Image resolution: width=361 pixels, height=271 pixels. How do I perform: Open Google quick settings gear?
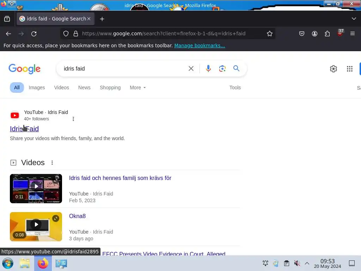(x=334, y=69)
